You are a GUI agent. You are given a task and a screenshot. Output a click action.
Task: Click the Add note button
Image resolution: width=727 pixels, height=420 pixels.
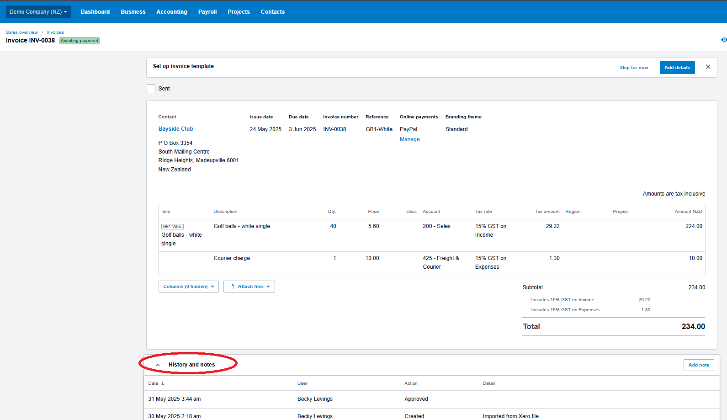coord(699,365)
